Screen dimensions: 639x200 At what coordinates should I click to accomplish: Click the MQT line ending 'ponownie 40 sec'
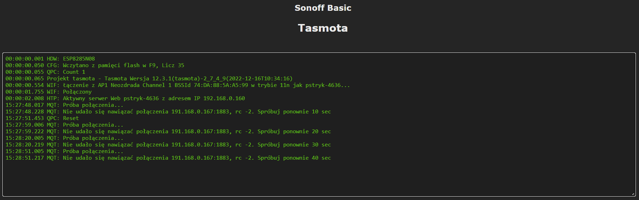(168, 158)
